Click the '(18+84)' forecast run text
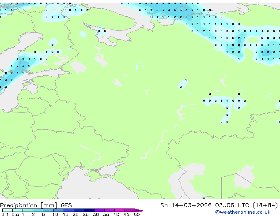 (x=265, y=205)
